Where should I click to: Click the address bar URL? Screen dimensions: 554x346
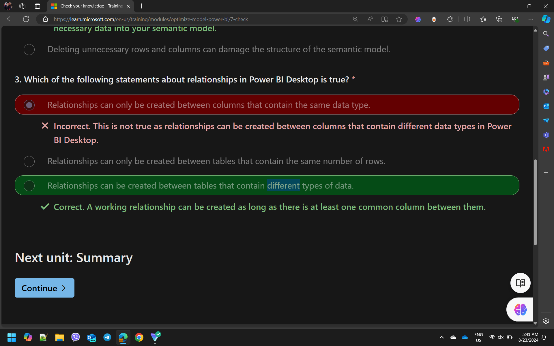(x=151, y=19)
